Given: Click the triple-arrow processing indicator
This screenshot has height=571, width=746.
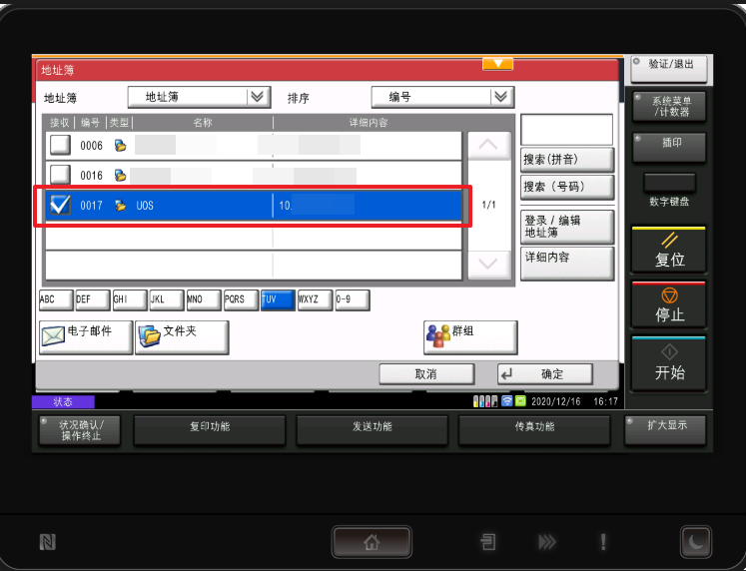Looking at the screenshot, I should tap(546, 542).
